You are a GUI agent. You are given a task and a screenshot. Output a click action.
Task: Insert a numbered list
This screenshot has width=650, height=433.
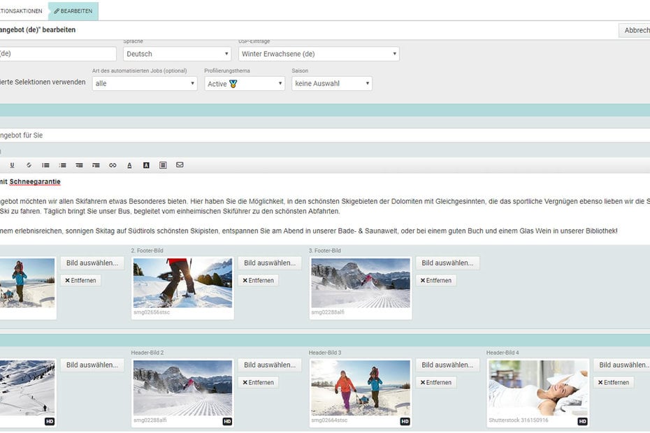pos(63,166)
